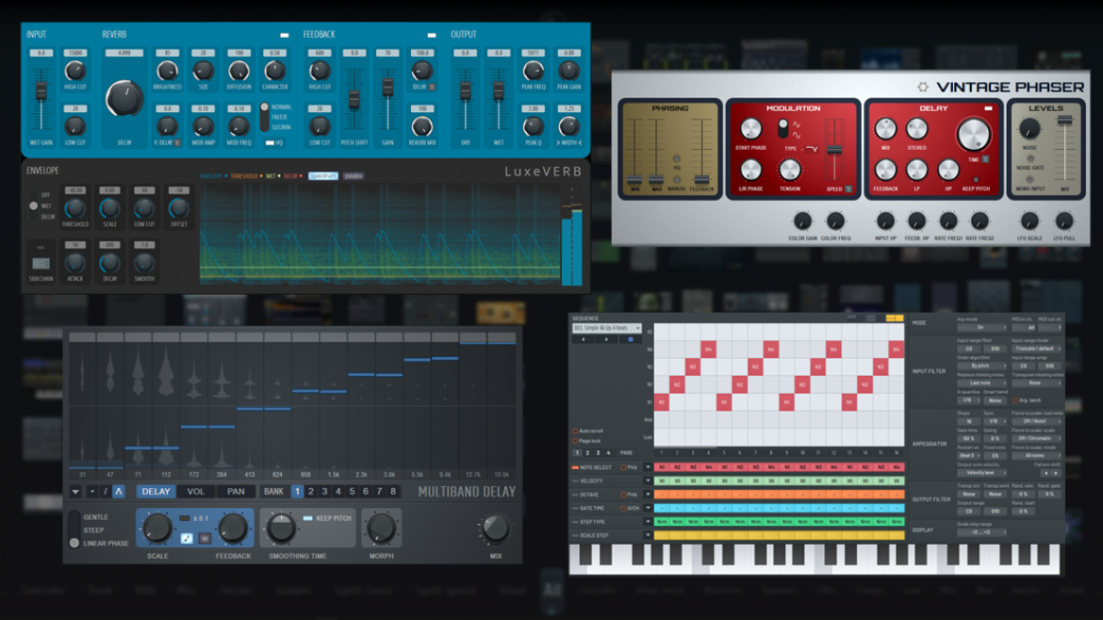This screenshot has width=1103, height=620.
Task: Click the Speed slider in the Modulation panel
Action: click(834, 149)
